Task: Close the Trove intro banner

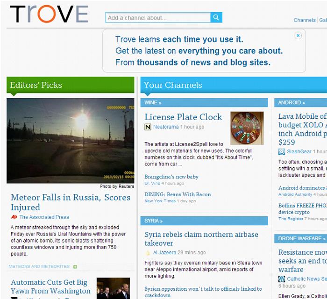Action: click(298, 36)
